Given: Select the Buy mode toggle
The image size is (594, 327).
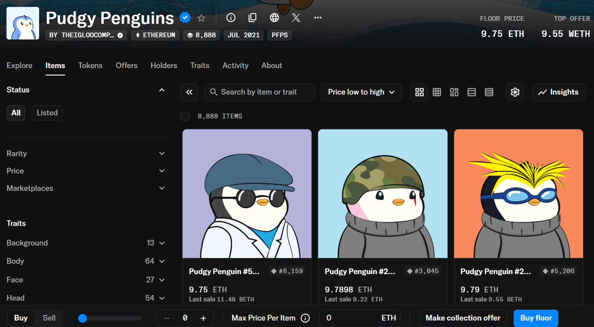Looking at the screenshot, I should [21, 318].
